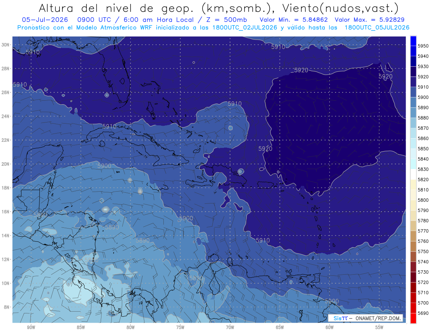
Task: Click the legend value label 5950
Action: 423,46
